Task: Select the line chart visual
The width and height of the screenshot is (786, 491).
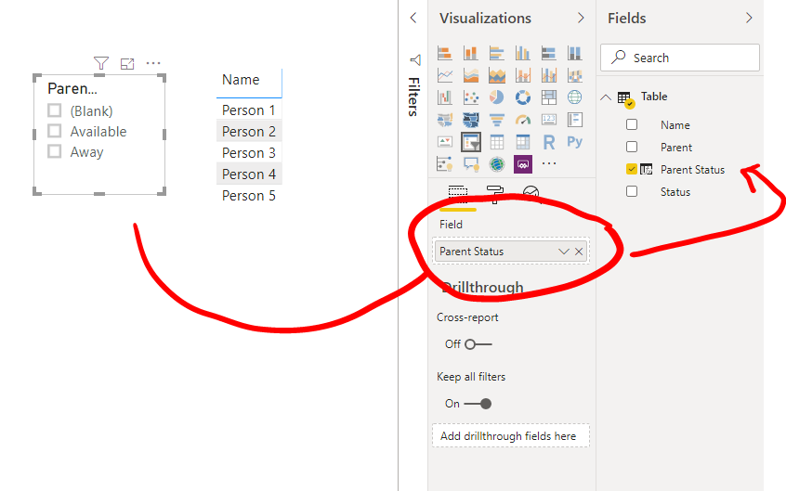Action: point(445,75)
